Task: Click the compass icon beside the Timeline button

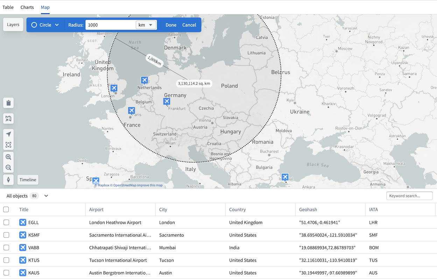Action: tap(8, 179)
